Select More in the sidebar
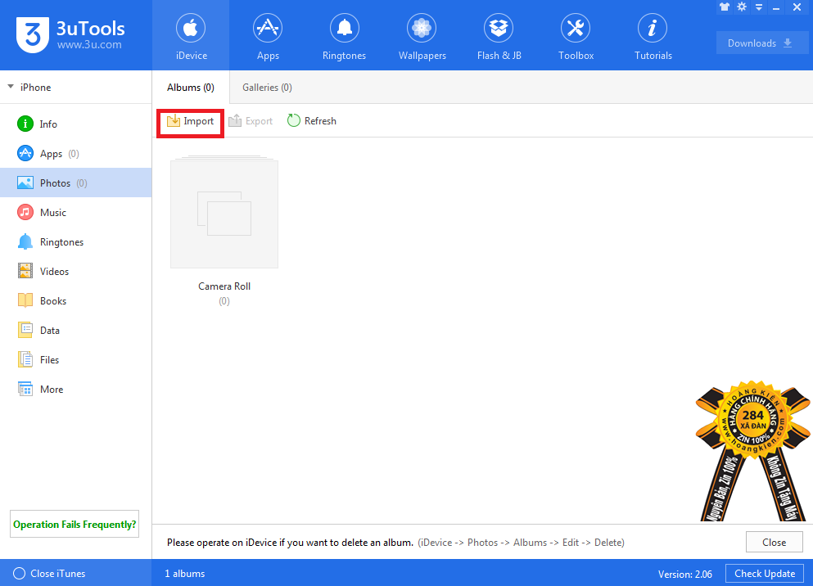This screenshot has height=586, width=813. pyautogui.click(x=75, y=390)
